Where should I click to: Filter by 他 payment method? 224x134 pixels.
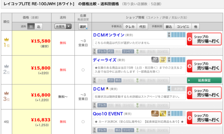(x=196, y=27)
